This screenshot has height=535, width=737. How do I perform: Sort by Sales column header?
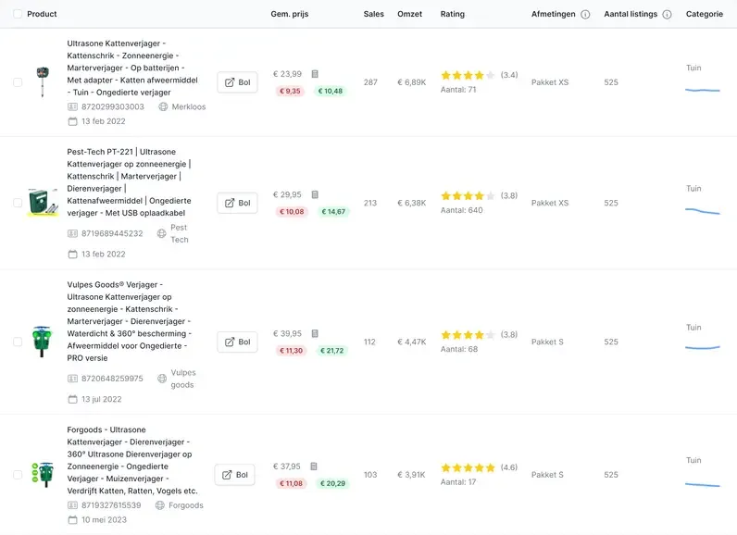tap(374, 14)
